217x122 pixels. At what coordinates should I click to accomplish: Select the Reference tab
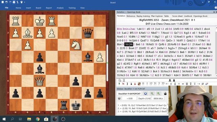coord(131,16)
